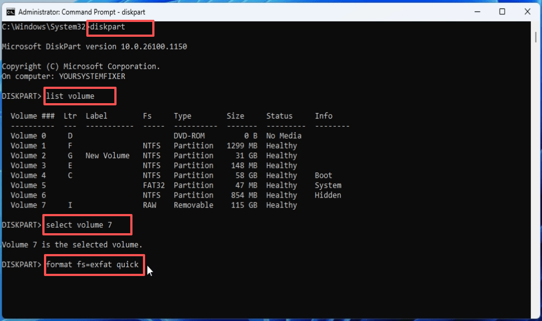Click the 'RAW' file system text

pyautogui.click(x=150, y=205)
